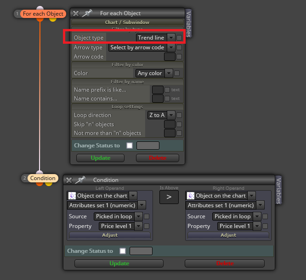The width and height of the screenshot is (306, 280).
Task: Open Variables tab of Condition panel
Action: pos(278,190)
